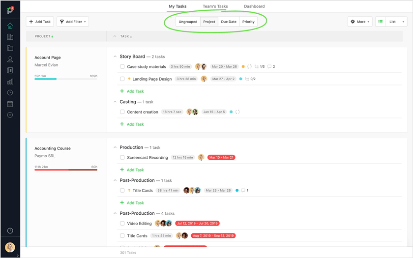Open the Timesheets clock icon in sidebar
The image size is (413, 258).
click(x=10, y=93)
